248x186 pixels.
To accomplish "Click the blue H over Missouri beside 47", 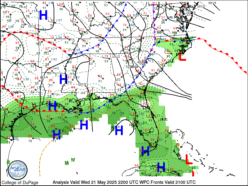I will tap(43, 15).
